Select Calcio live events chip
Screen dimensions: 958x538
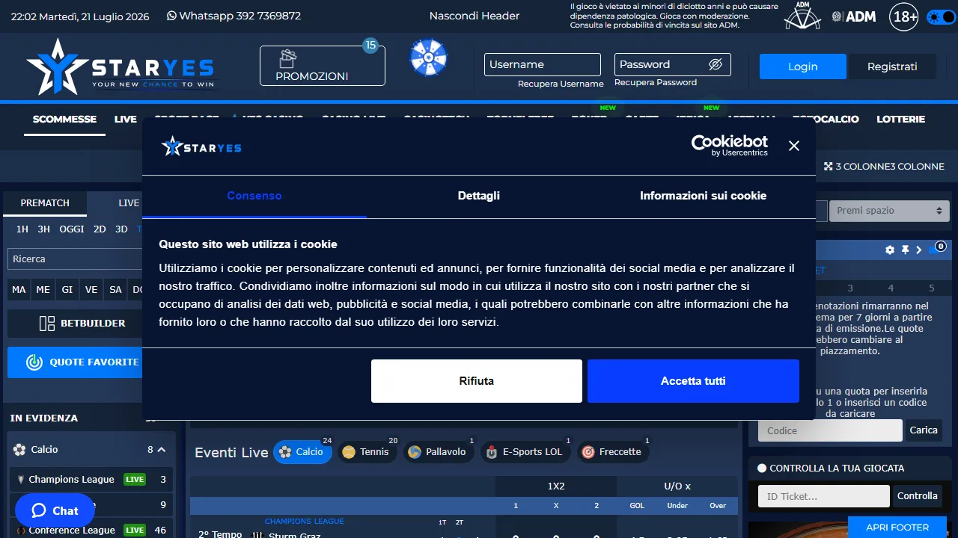(x=302, y=452)
